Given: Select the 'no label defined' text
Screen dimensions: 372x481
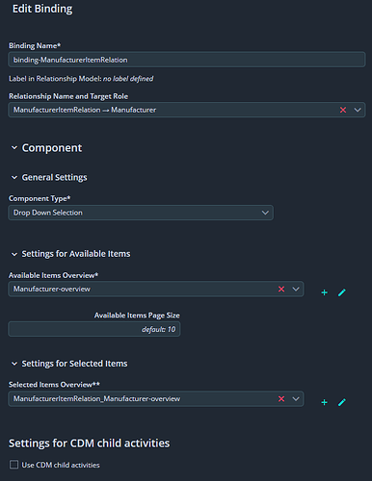Looking at the screenshot, I should [x=128, y=79].
